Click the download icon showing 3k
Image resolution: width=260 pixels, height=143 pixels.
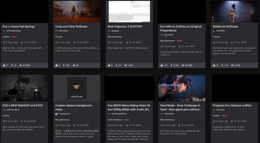(12, 65)
